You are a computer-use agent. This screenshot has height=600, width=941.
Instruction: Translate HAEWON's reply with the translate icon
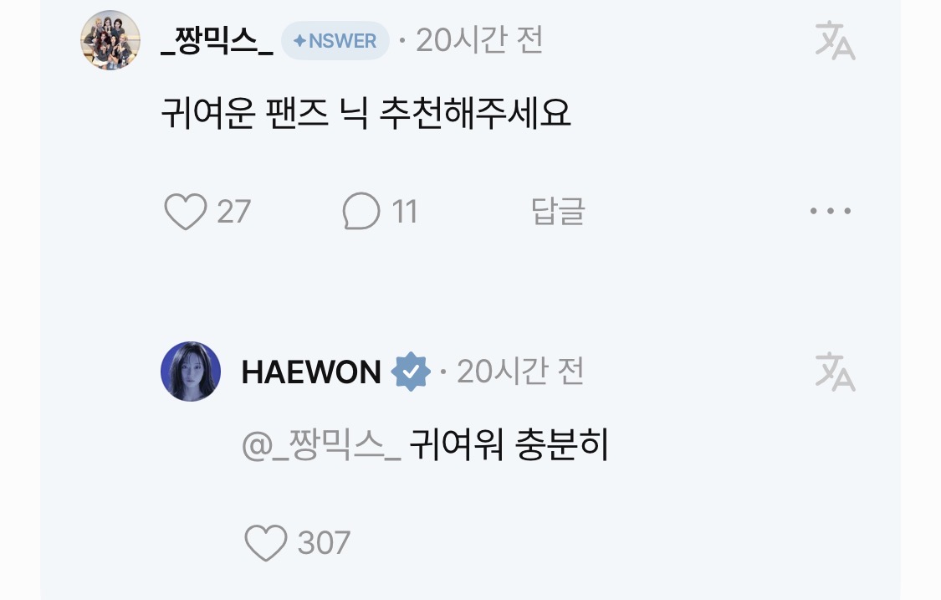pyautogui.click(x=835, y=372)
